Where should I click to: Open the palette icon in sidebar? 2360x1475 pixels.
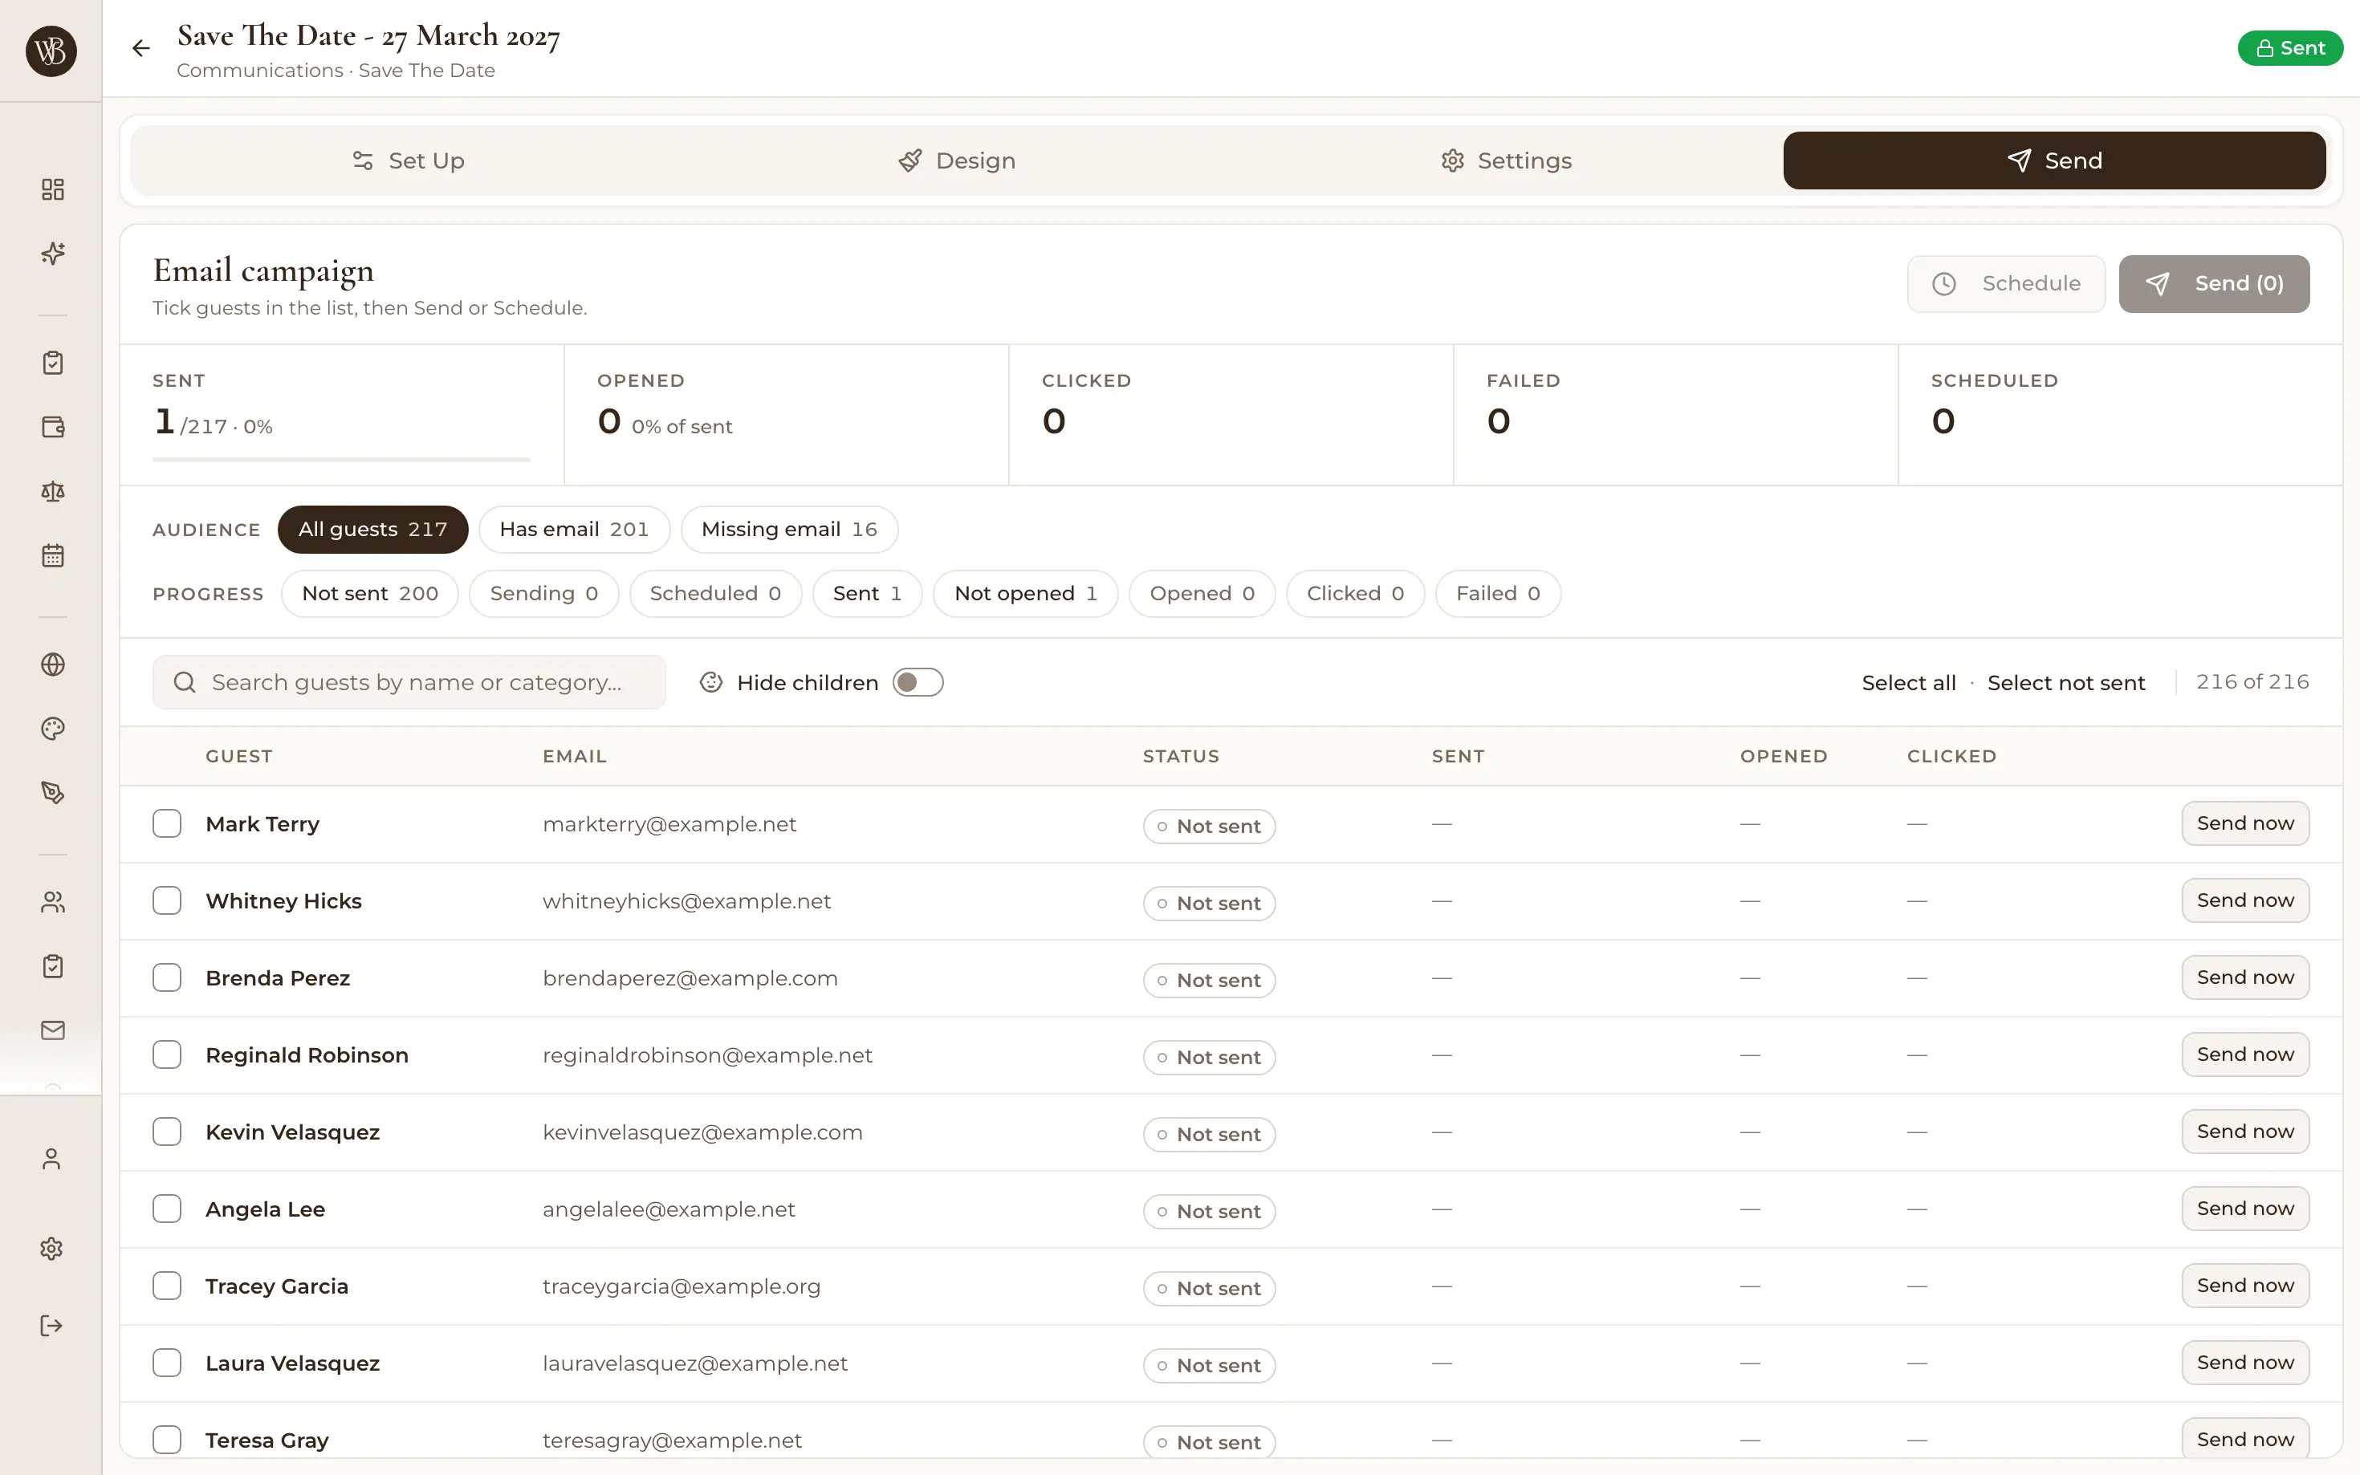[x=53, y=729]
